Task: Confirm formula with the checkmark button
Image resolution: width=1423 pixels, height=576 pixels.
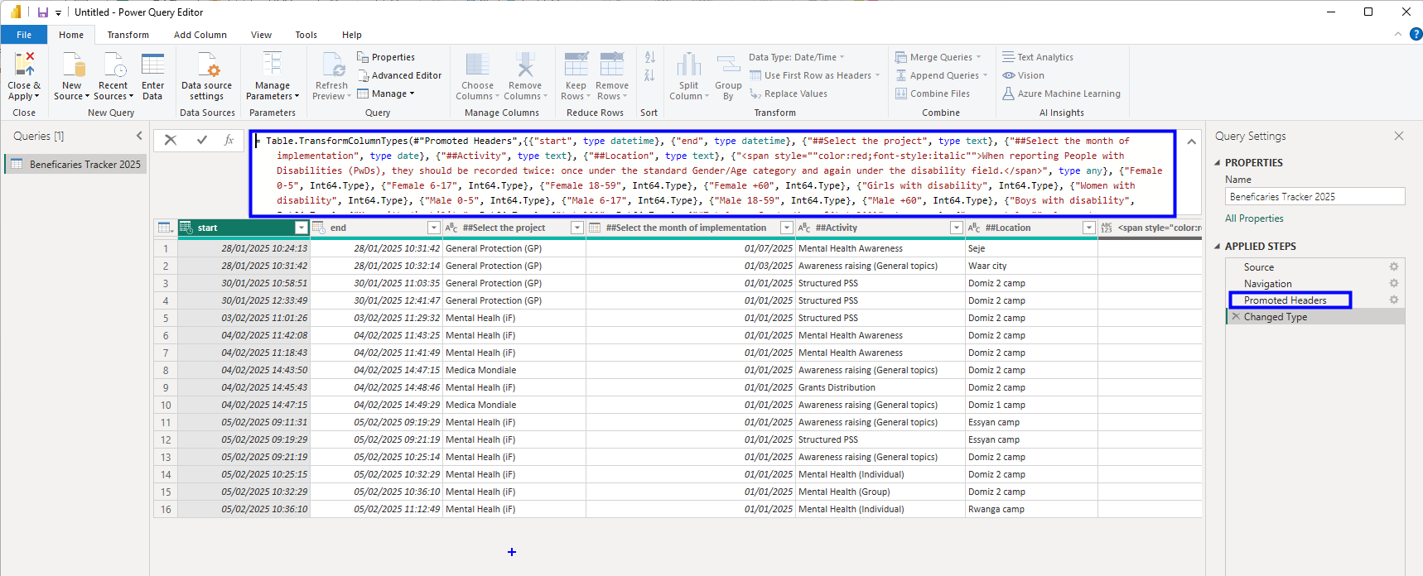Action: point(201,140)
